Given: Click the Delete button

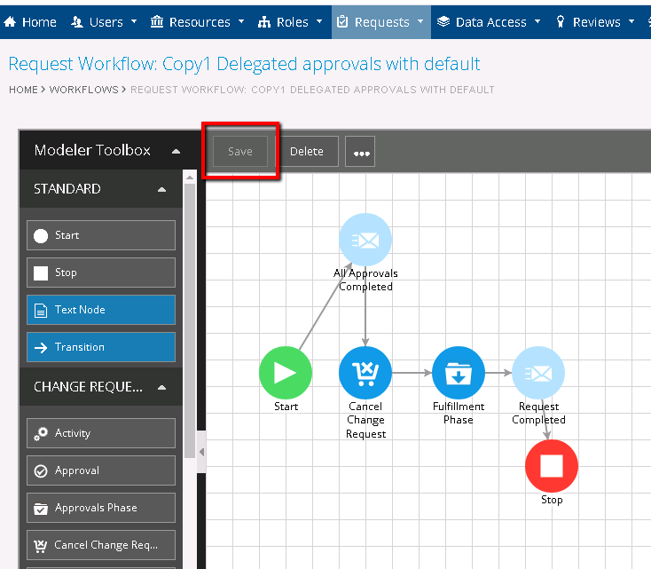Looking at the screenshot, I should (307, 152).
